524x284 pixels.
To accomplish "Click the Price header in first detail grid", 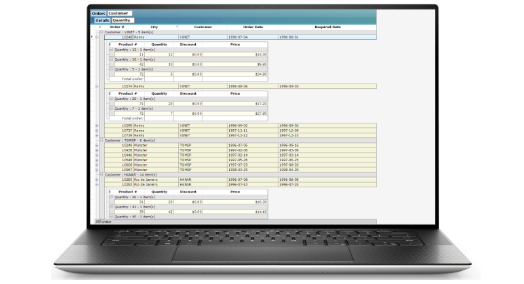I will 235,44.
